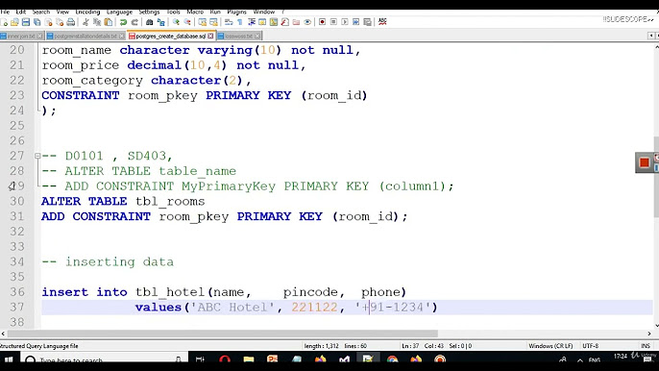This screenshot has width=659, height=371.
Task: Close the postgres_create_database.sql tab
Action: click(210, 37)
